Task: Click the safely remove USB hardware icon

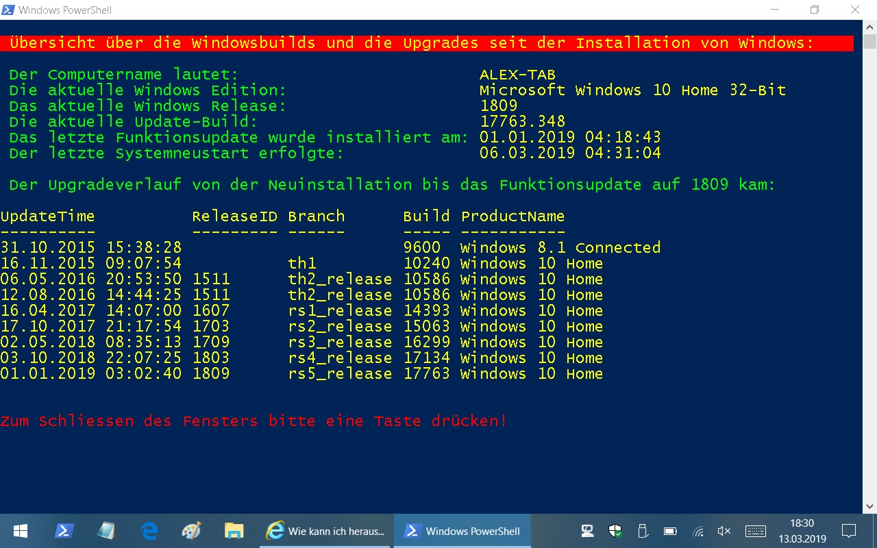Action: 643,531
